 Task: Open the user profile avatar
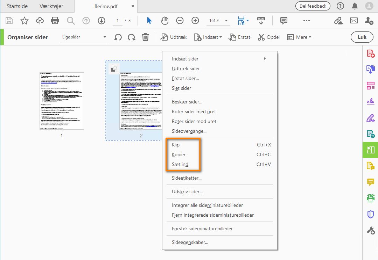coord(369,6)
